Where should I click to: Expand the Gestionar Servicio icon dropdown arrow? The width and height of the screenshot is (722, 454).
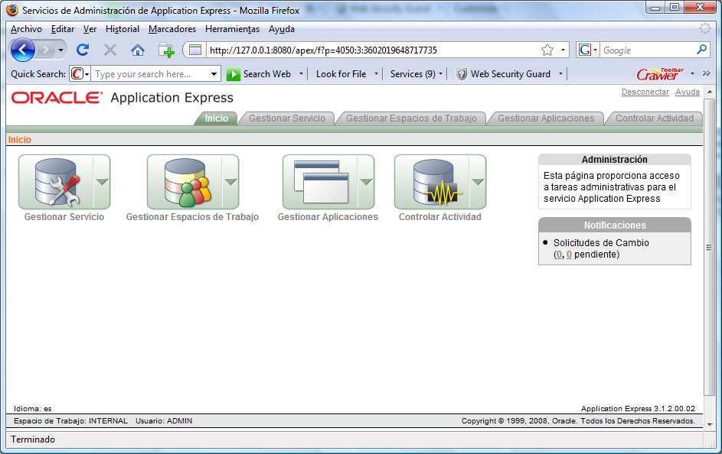(102, 182)
